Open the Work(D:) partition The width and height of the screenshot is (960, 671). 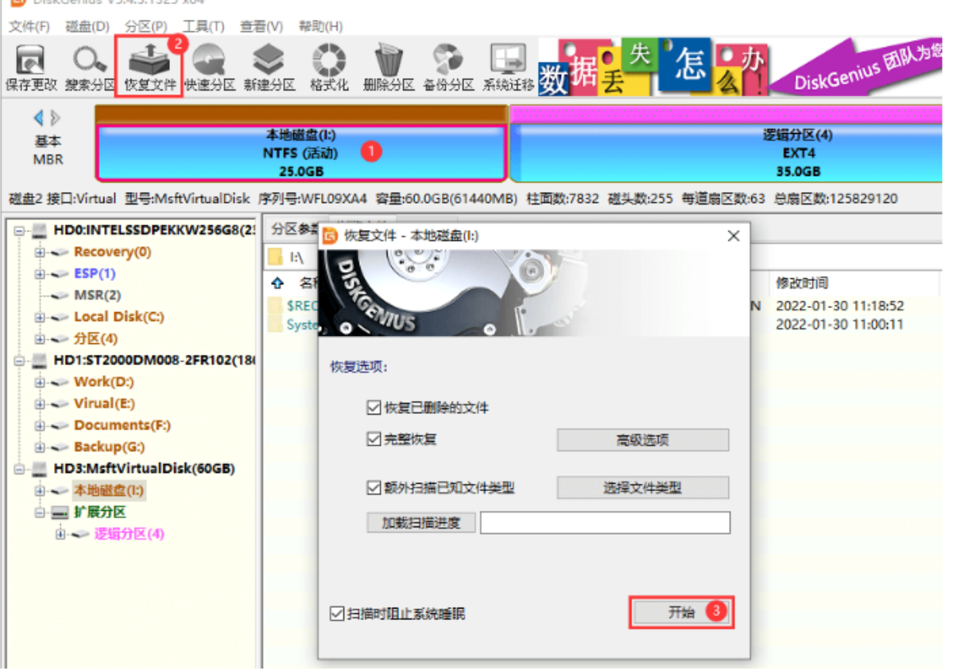[x=103, y=381]
